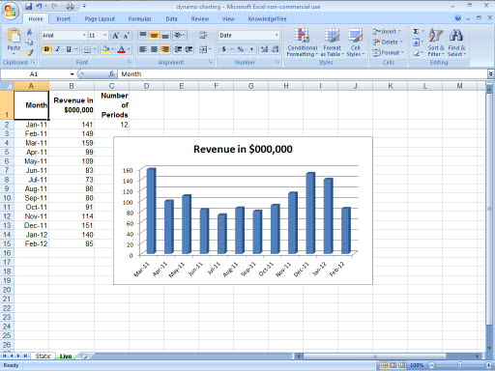Increase decimal places
The height and width of the screenshot is (371, 495).
coord(264,49)
